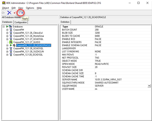Screen dimensions: 152x121
Task: Click the BLOB SIZE value 3200
Action: 97,33
